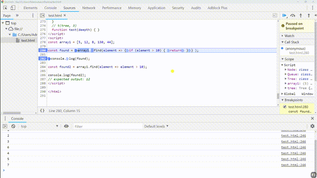Open the console drawer three-dot menu
This screenshot has height=178, width=317.
click(5, 119)
